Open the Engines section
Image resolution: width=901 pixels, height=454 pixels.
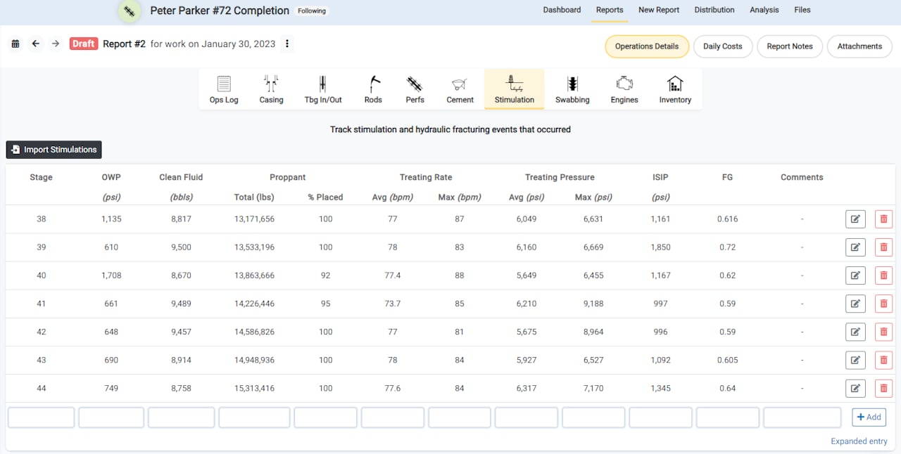click(624, 89)
